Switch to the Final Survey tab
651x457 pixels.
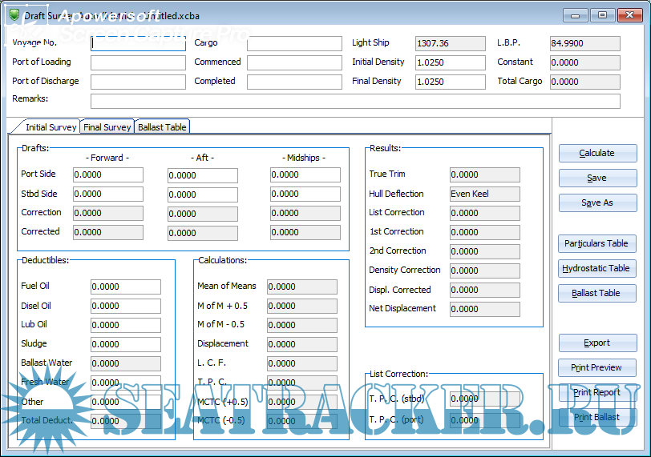pos(107,127)
